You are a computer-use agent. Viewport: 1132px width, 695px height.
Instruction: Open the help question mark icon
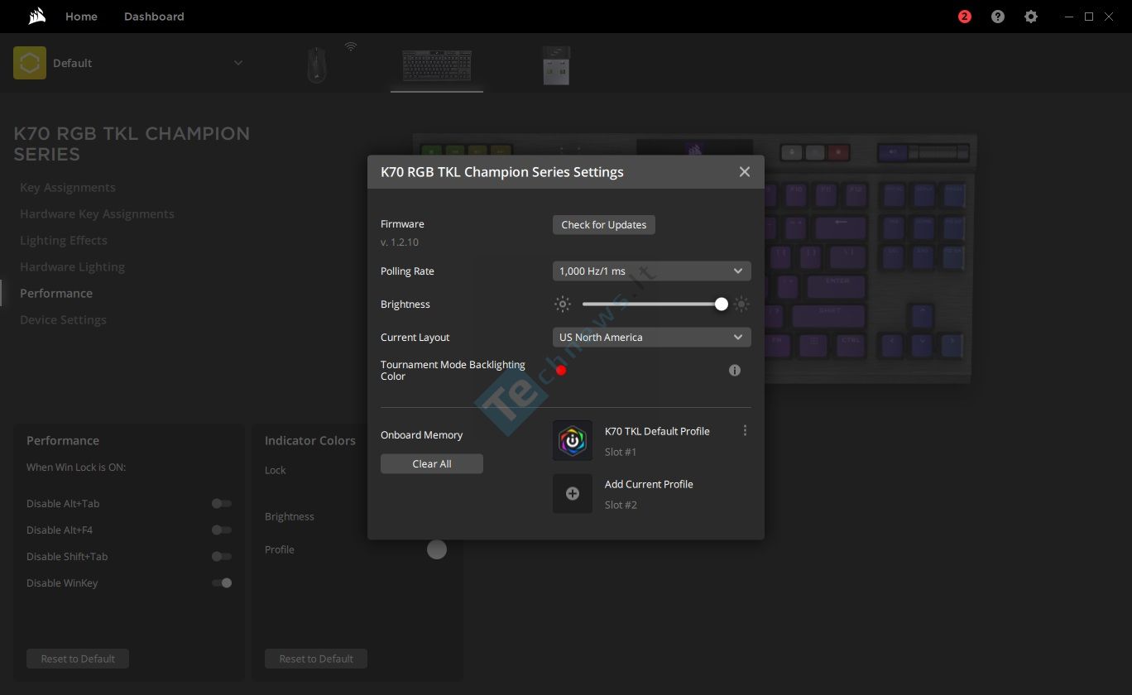pos(998,17)
